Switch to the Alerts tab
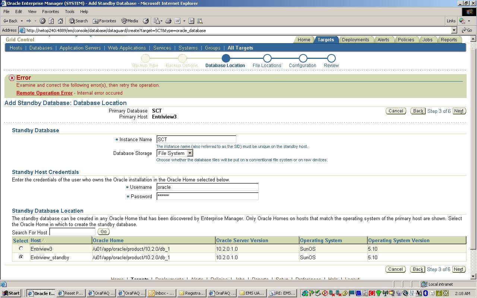The height and width of the screenshot is (298, 477). tap(383, 40)
